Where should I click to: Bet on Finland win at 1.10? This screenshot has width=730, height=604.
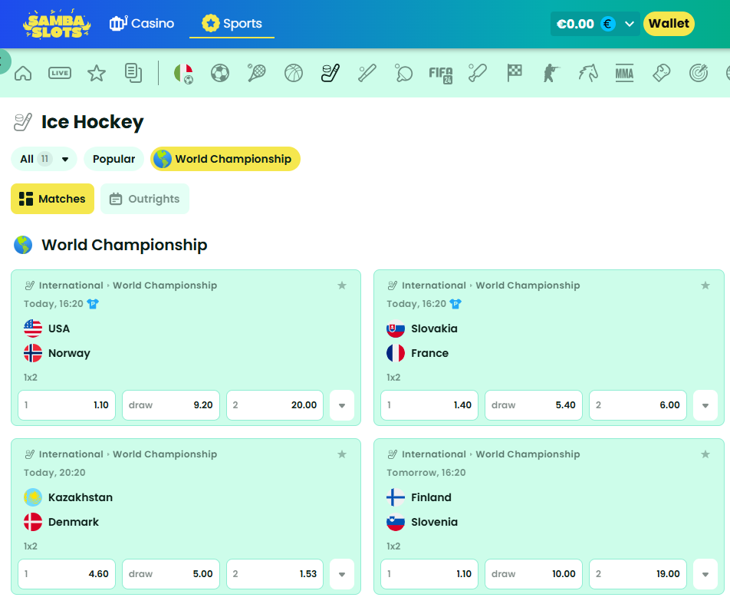point(429,574)
